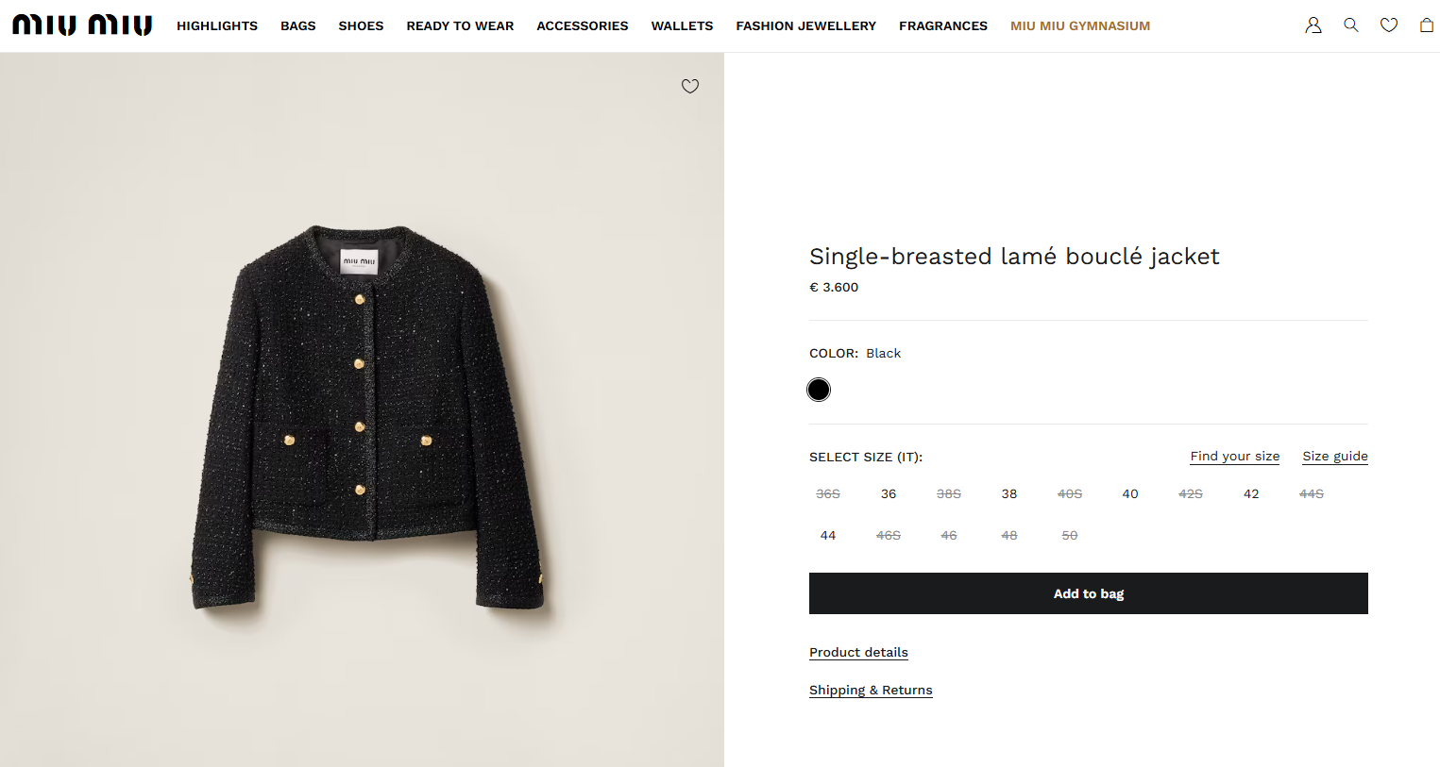Viewport: 1440px width, 767px height.
Task: Choose size 40
Action: pos(1130,493)
